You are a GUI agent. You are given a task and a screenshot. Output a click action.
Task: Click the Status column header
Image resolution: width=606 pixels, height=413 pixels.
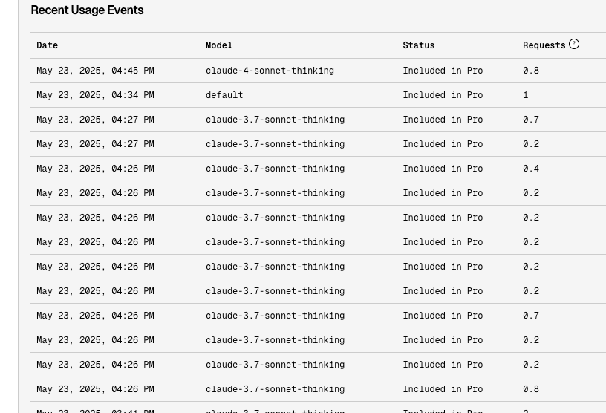pos(419,45)
